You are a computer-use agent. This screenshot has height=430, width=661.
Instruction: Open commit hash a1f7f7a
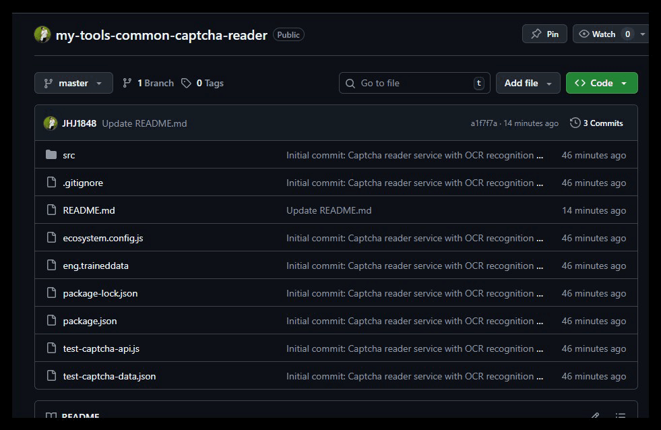[x=484, y=123]
